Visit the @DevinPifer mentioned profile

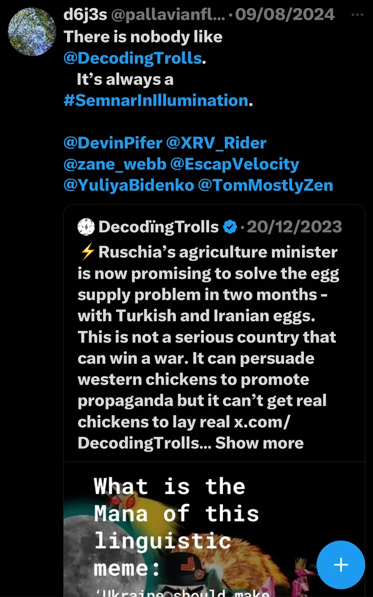coord(113,143)
